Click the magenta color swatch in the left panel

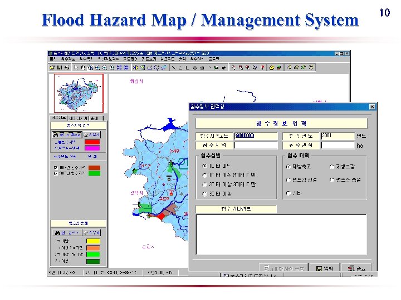click(92, 148)
